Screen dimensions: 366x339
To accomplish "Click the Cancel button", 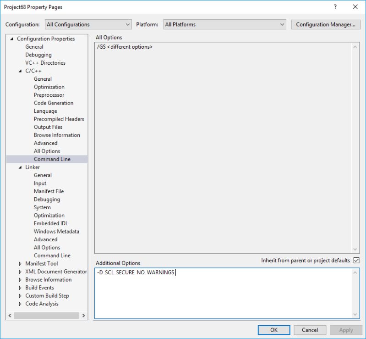I will 310,330.
